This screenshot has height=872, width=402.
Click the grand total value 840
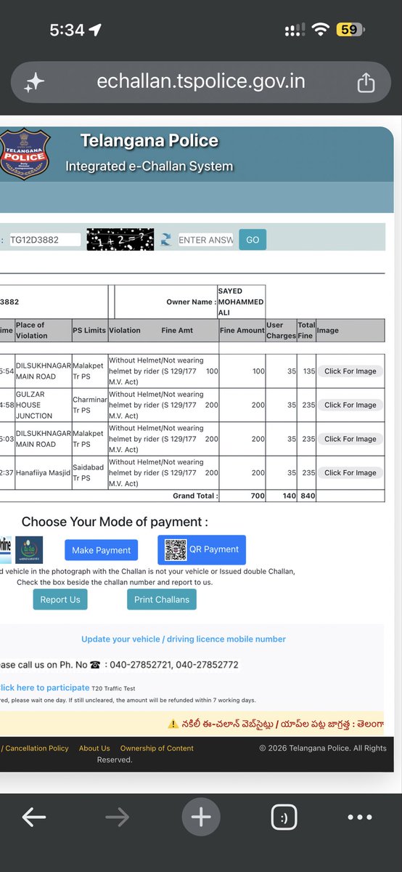point(308,496)
